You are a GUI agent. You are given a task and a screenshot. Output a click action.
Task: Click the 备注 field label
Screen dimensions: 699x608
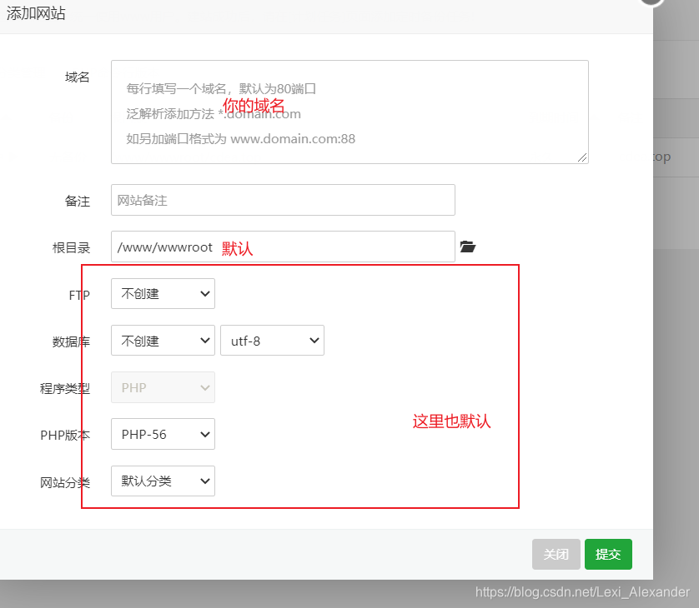coord(77,202)
